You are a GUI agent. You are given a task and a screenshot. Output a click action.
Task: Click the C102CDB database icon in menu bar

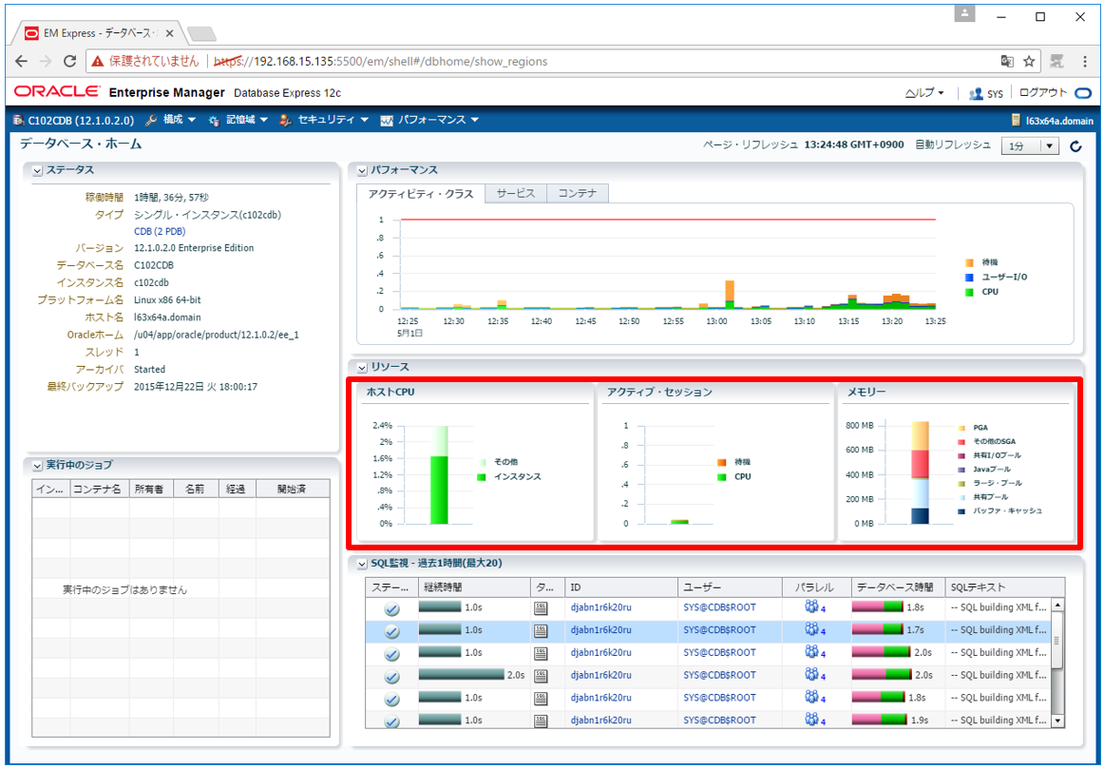[17, 121]
